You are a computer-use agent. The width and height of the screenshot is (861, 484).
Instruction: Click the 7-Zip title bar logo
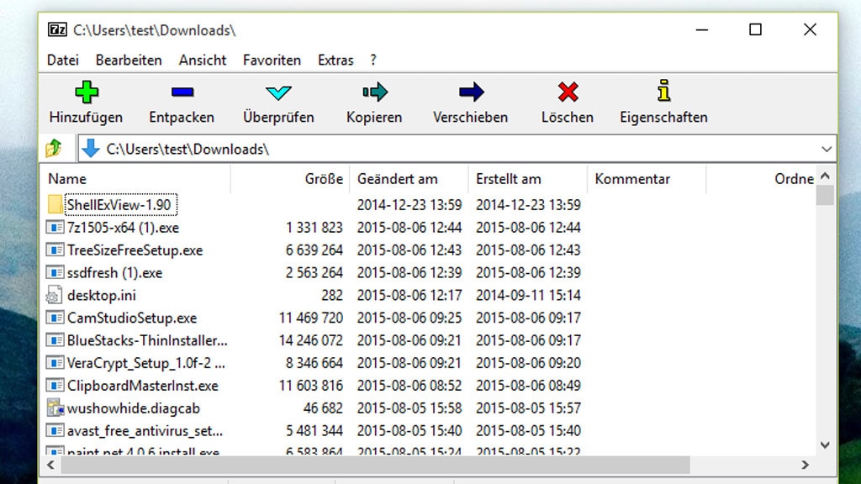click(57, 29)
